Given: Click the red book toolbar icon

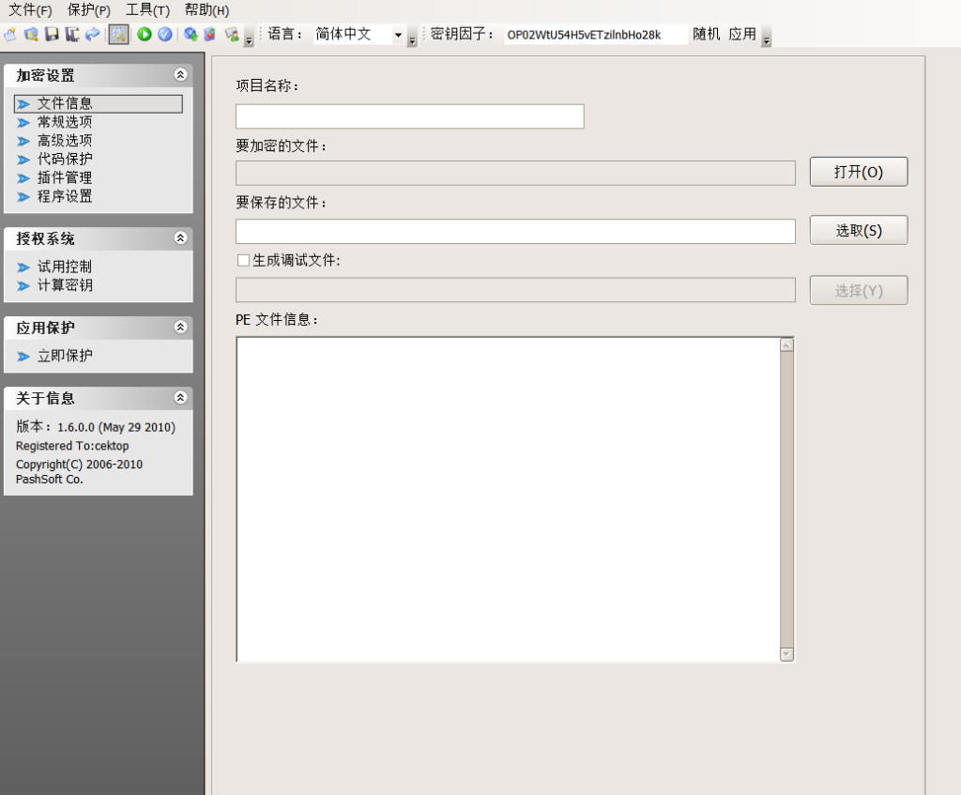Looking at the screenshot, I should pos(209,35).
